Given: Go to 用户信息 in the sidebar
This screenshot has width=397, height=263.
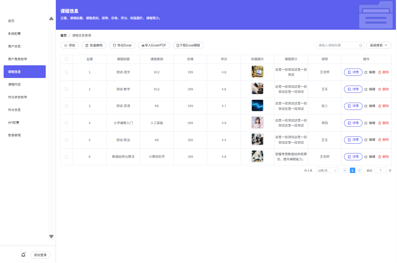Looking at the screenshot, I should pos(15,46).
